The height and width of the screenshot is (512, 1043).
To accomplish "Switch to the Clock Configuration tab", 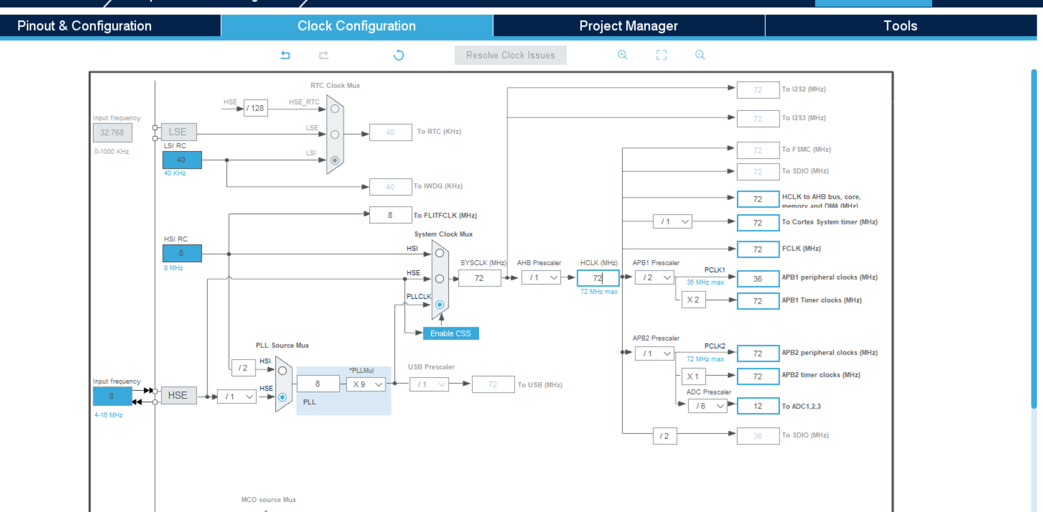I will (x=357, y=26).
